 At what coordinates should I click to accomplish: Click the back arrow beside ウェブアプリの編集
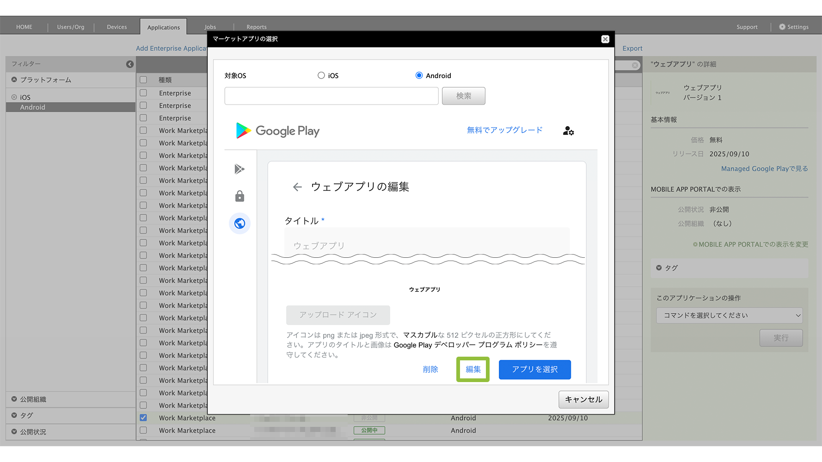pyautogui.click(x=297, y=187)
